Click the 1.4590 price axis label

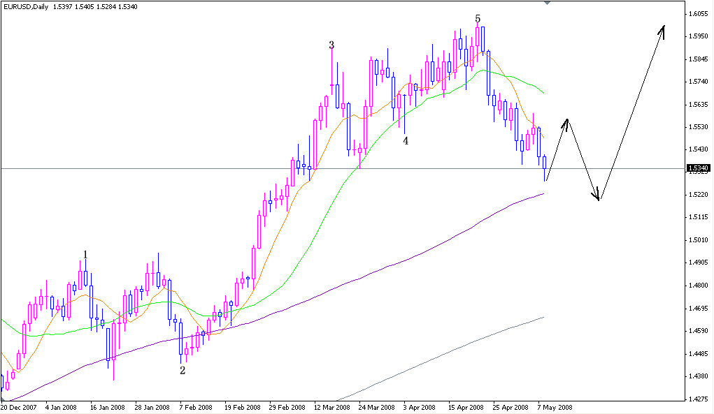tap(699, 331)
